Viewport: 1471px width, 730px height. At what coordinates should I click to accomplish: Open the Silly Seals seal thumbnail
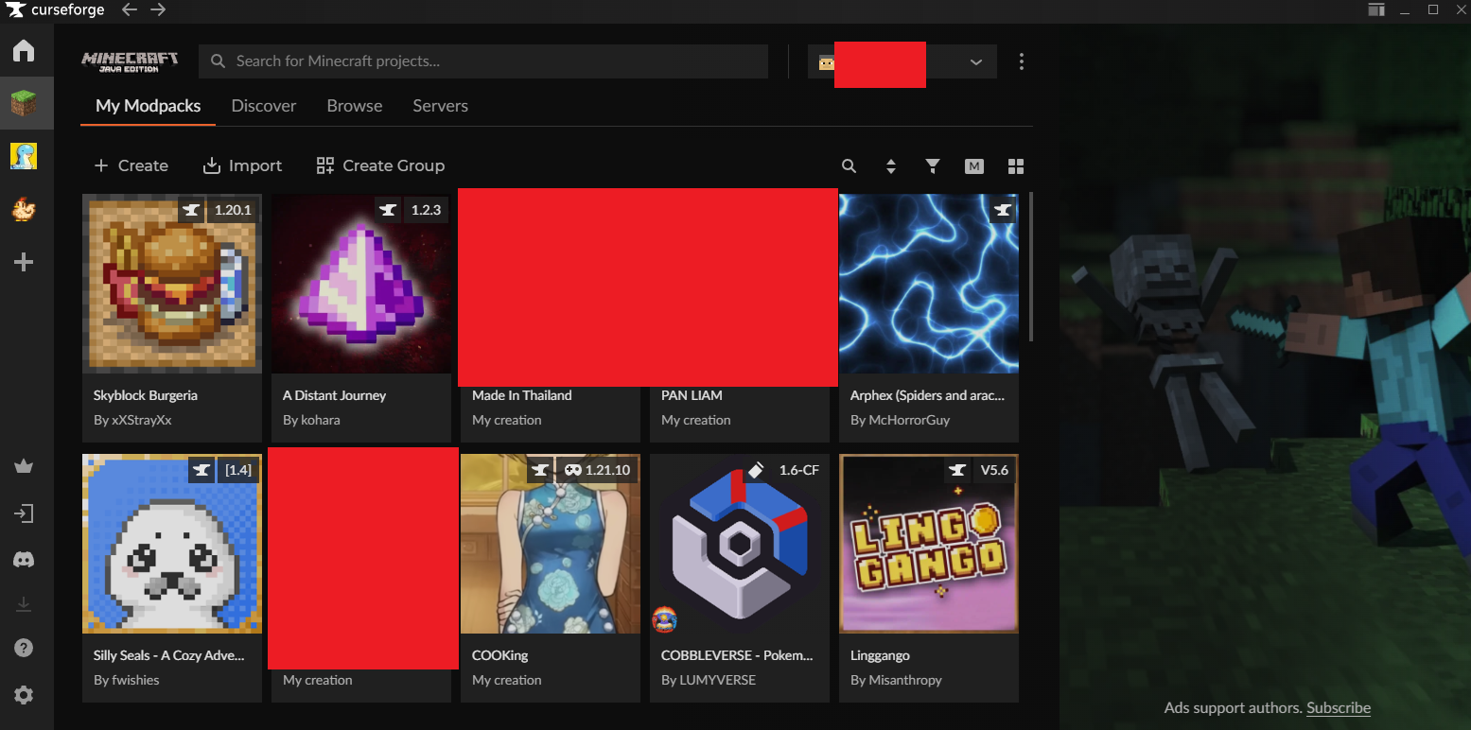pos(172,544)
